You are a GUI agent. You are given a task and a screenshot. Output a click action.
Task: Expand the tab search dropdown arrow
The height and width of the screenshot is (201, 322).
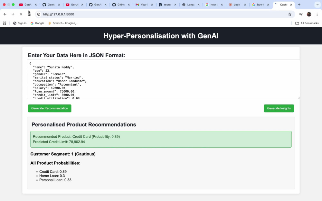pos(317,5)
